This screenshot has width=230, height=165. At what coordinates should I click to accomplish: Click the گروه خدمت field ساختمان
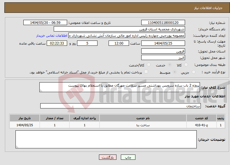click(121, 106)
